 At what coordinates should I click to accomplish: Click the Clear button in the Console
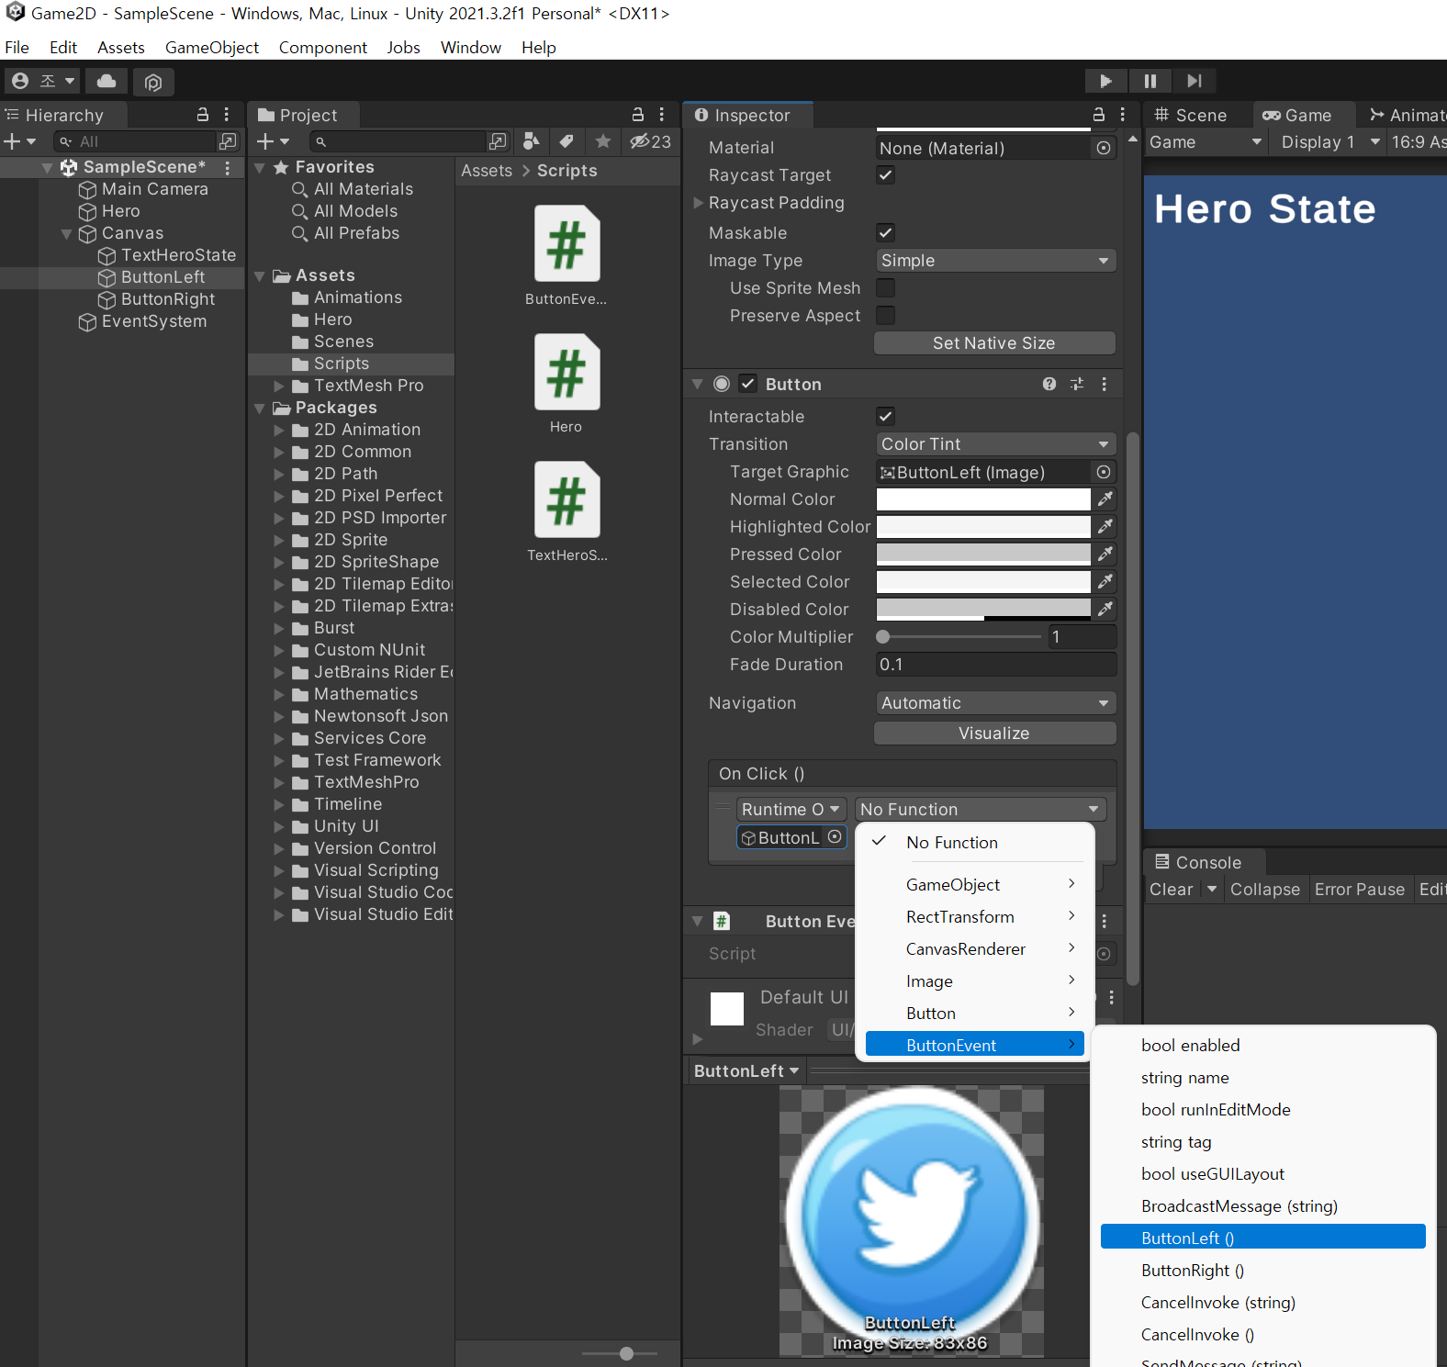pos(1172,889)
